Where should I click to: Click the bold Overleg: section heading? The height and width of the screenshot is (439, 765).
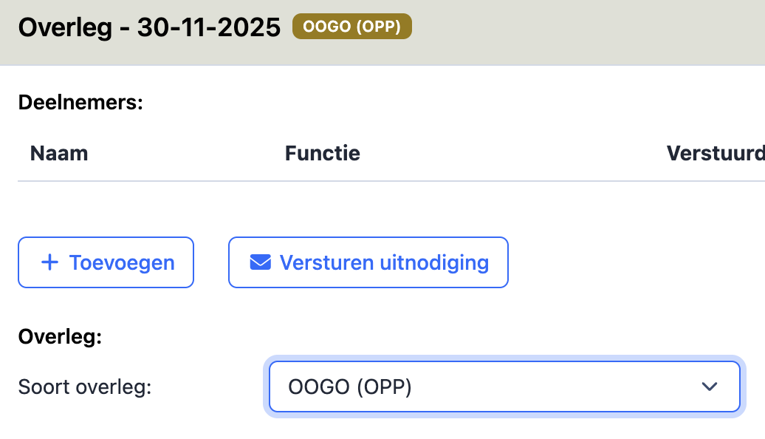60,338
